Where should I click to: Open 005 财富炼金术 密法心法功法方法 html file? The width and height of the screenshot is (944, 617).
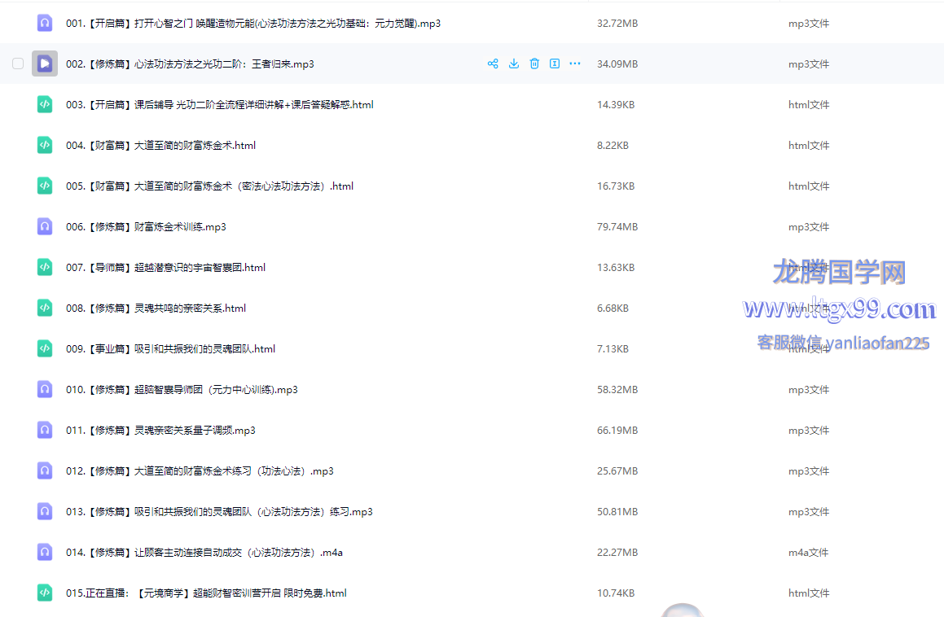(209, 186)
